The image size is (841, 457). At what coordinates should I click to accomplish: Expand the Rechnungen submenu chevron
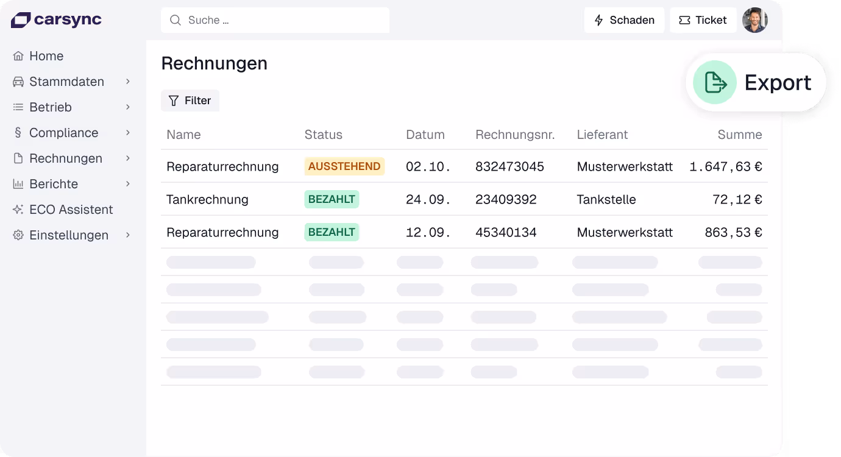click(128, 158)
